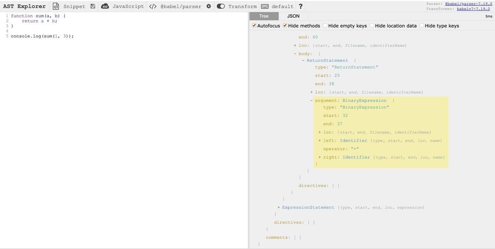Click the AST Explorer title
Image resolution: width=495 pixels, height=249 pixels.
(x=24, y=6)
